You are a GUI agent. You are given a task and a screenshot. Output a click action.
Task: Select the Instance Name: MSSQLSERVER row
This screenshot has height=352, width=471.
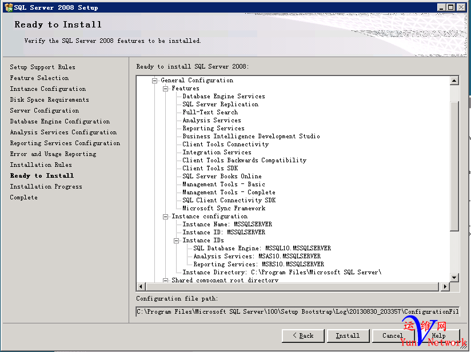(227, 225)
